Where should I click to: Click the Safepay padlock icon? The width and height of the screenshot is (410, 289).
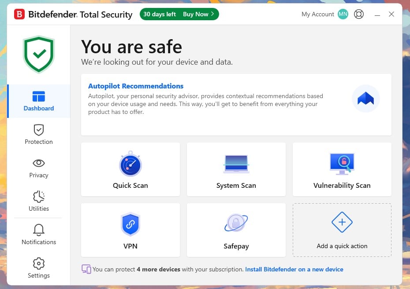click(x=236, y=223)
